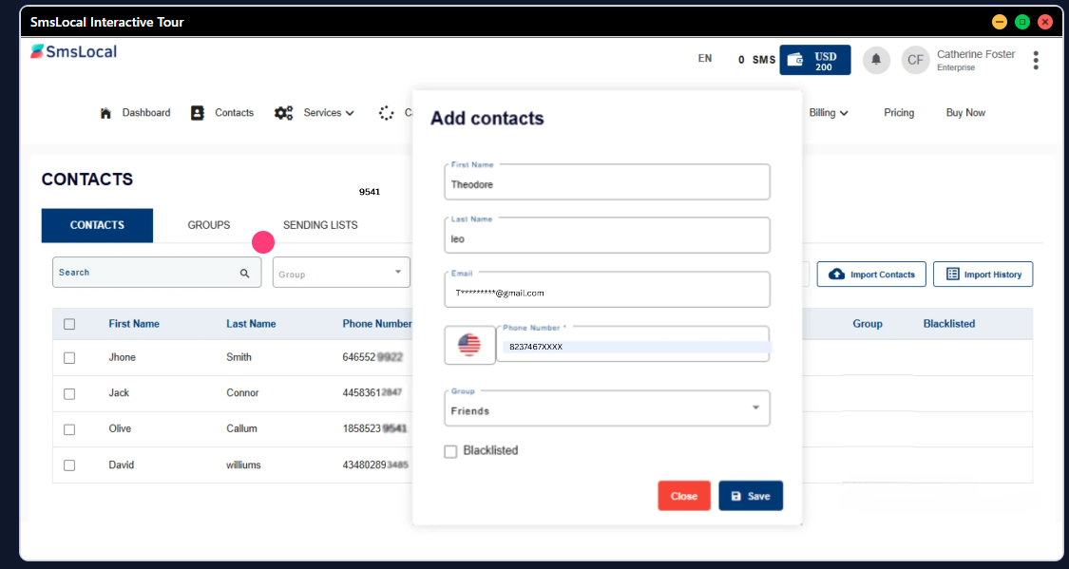Switch to the CONTACTS tab
1069x569 pixels.
98,225
